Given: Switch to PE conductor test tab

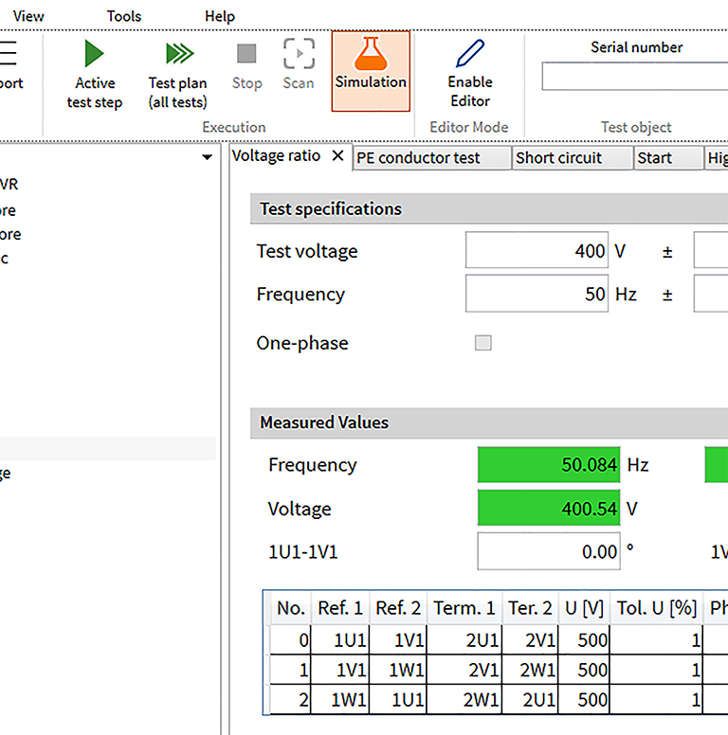Looking at the screenshot, I should [x=431, y=158].
